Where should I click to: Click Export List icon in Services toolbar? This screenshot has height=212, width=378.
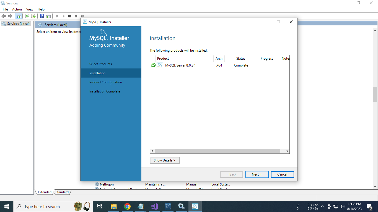click(33, 16)
